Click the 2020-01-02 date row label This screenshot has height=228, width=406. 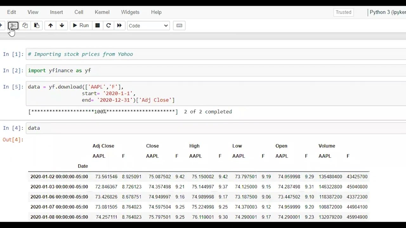click(x=59, y=176)
